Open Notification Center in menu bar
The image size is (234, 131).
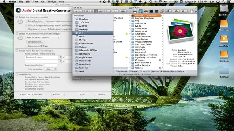coord(229,1)
